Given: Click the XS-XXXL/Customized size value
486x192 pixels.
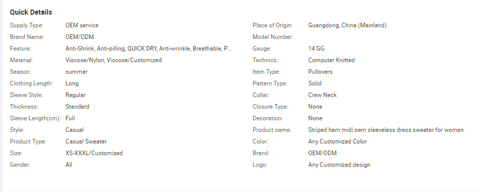Looking at the screenshot, I should [x=94, y=153].
